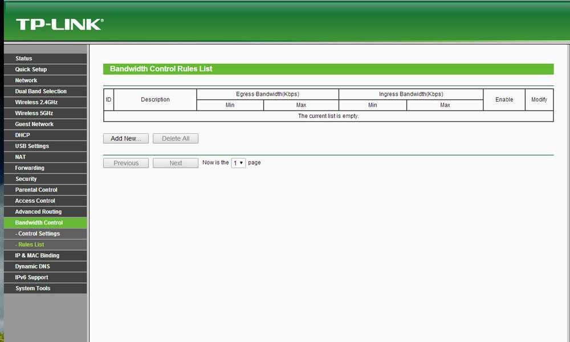Open the page number dropdown
Viewport: 570px width, 342px height.
[x=238, y=163]
